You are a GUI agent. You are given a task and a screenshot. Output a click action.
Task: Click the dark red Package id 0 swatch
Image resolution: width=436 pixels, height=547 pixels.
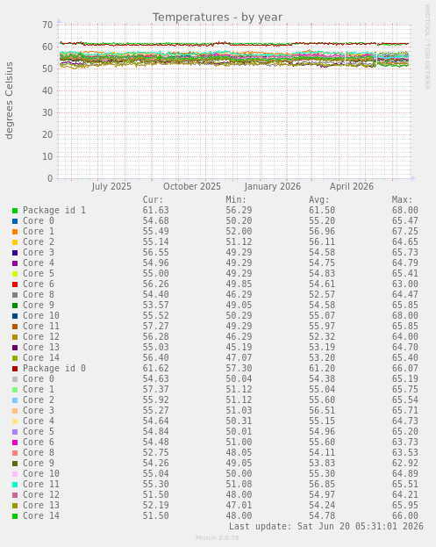15,369
